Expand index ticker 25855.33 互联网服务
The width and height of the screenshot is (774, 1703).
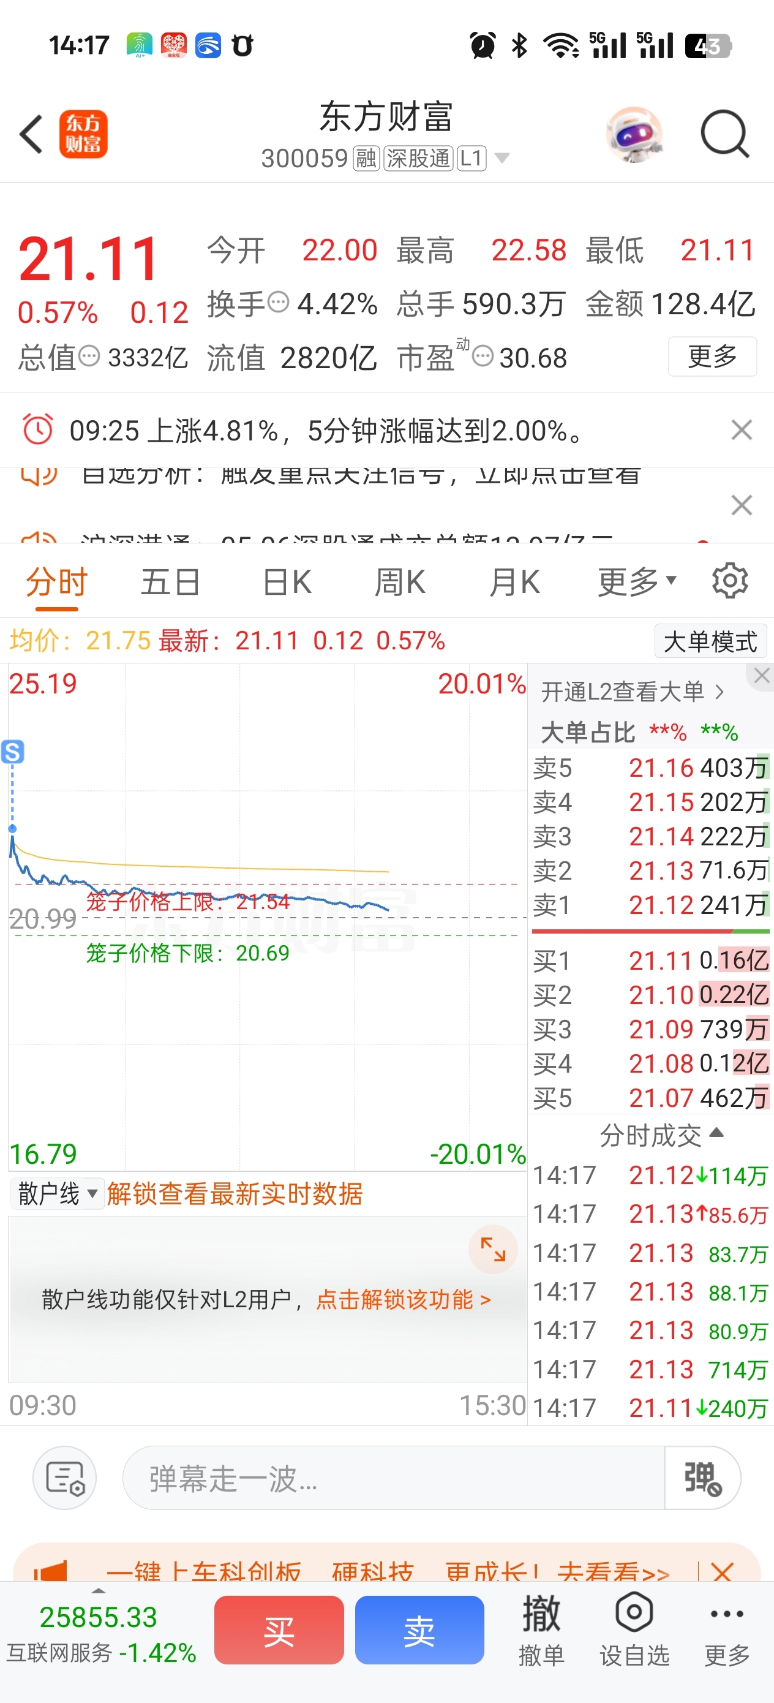[101, 1634]
